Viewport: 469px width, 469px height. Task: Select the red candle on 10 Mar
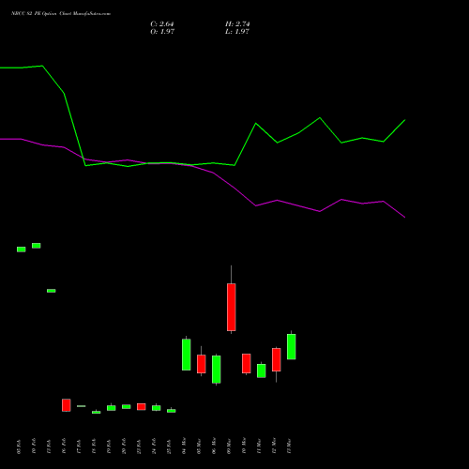(x=247, y=363)
